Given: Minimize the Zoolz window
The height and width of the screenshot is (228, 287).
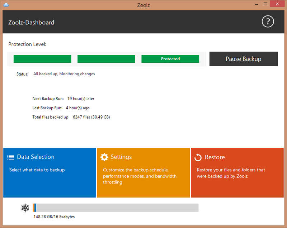Looking at the screenshot, I should pos(257,4).
